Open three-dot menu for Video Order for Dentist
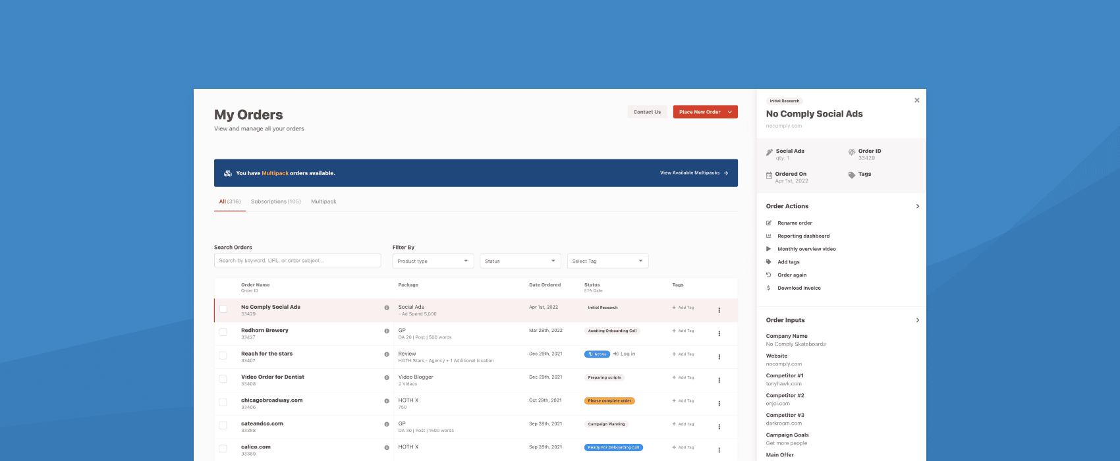Viewport: 1120px width, 461px height. 719,380
